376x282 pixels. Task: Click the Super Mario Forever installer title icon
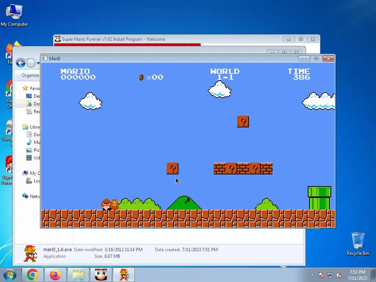(x=57, y=39)
